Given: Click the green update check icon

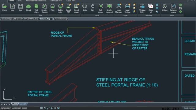Looking at the screenshot, I should [180, 5].
